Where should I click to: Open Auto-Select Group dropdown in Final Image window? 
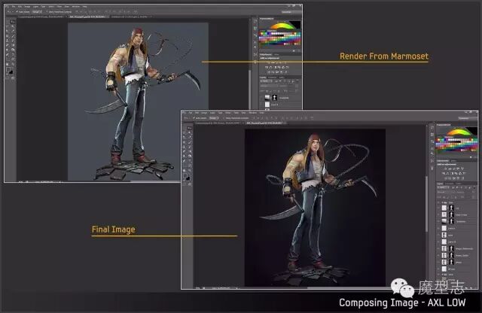click(x=214, y=118)
